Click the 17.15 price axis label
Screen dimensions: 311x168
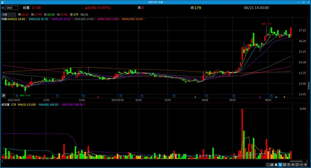pyautogui.click(x=302, y=31)
